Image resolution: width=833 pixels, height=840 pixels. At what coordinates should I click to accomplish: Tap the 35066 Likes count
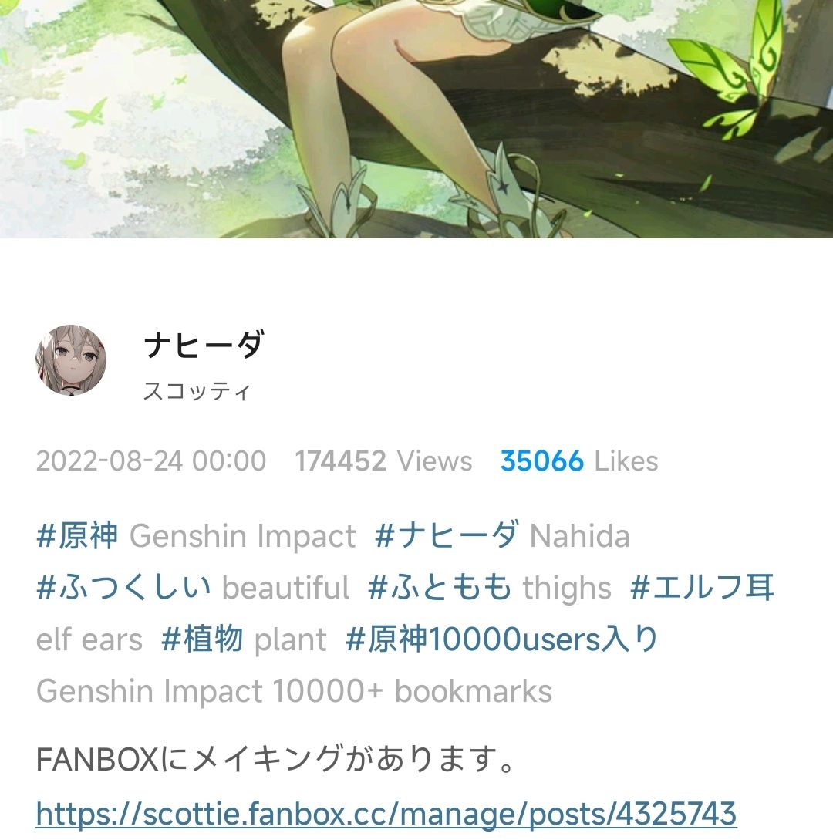(x=579, y=460)
